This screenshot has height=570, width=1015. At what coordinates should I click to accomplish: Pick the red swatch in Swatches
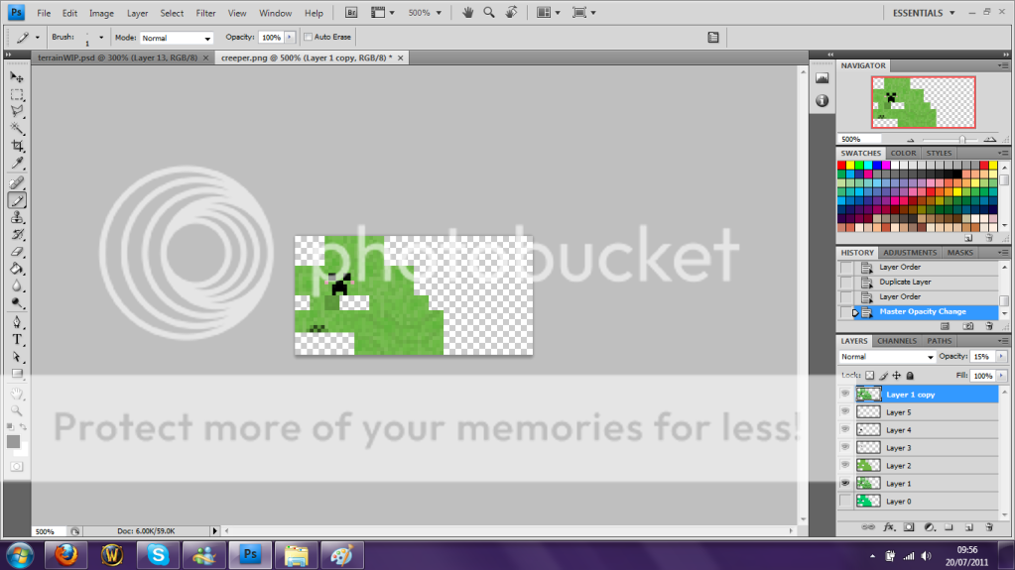click(x=841, y=166)
